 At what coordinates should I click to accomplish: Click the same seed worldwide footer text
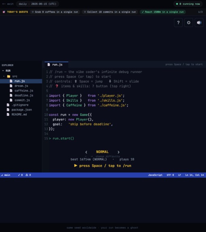103,228
